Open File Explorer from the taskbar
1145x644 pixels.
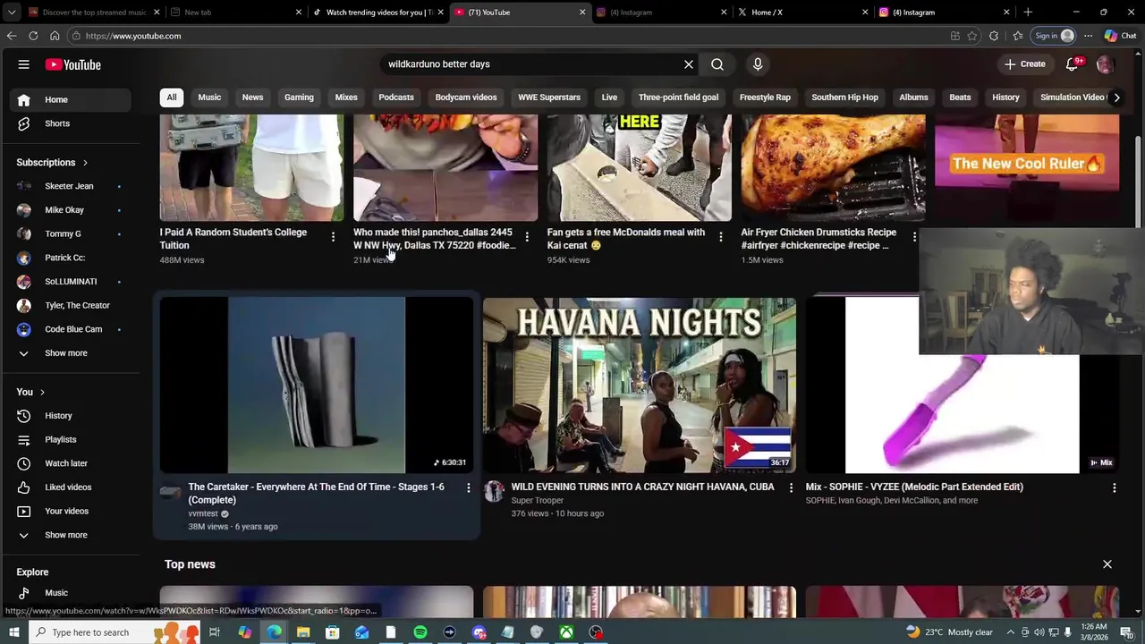pos(303,632)
